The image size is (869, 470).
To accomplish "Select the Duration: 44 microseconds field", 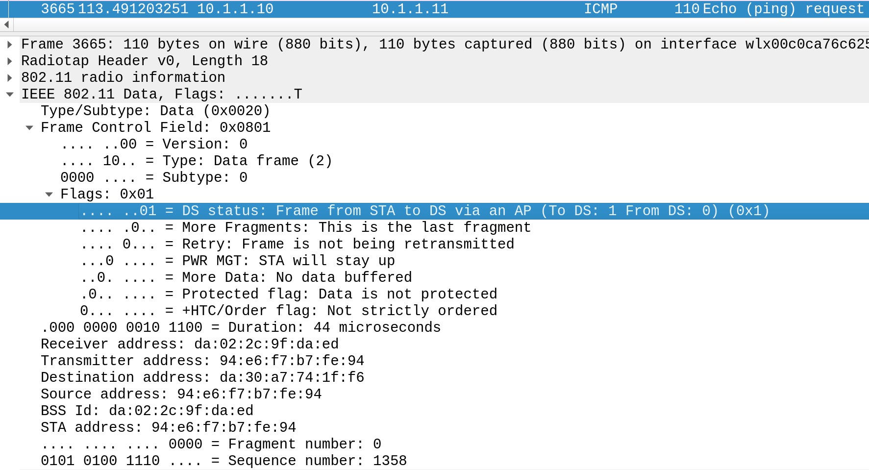I will point(241,327).
